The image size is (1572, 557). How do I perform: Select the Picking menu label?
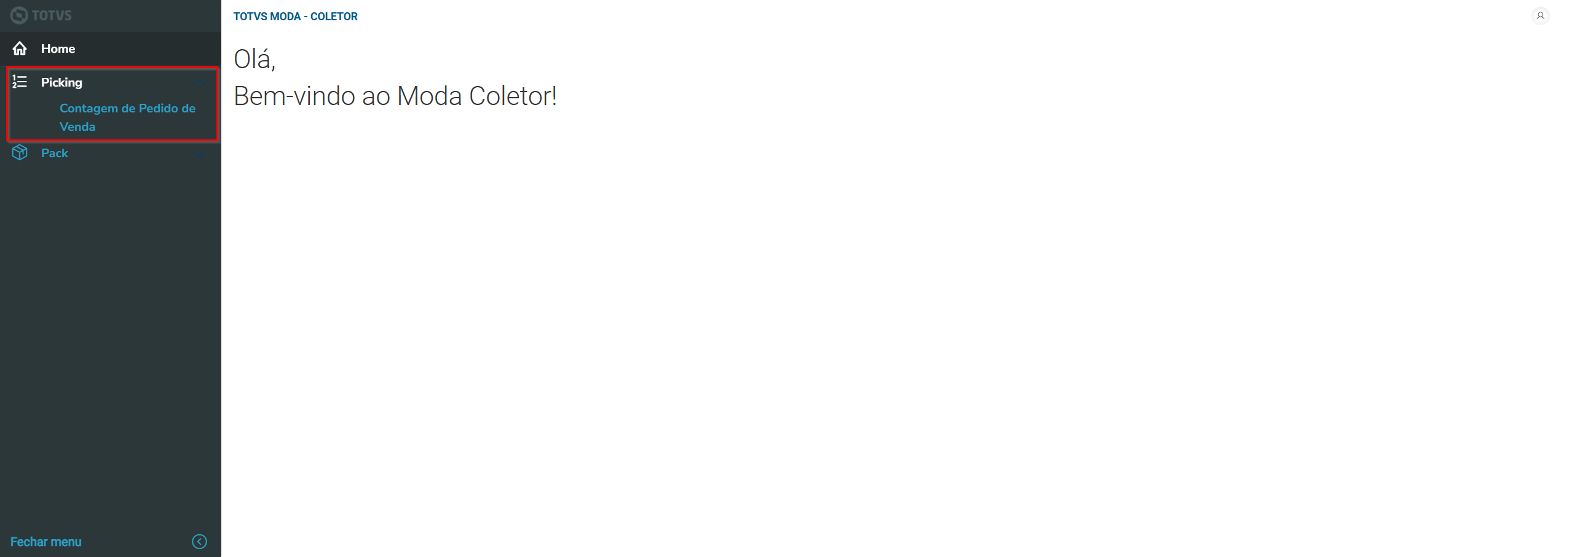click(x=61, y=82)
